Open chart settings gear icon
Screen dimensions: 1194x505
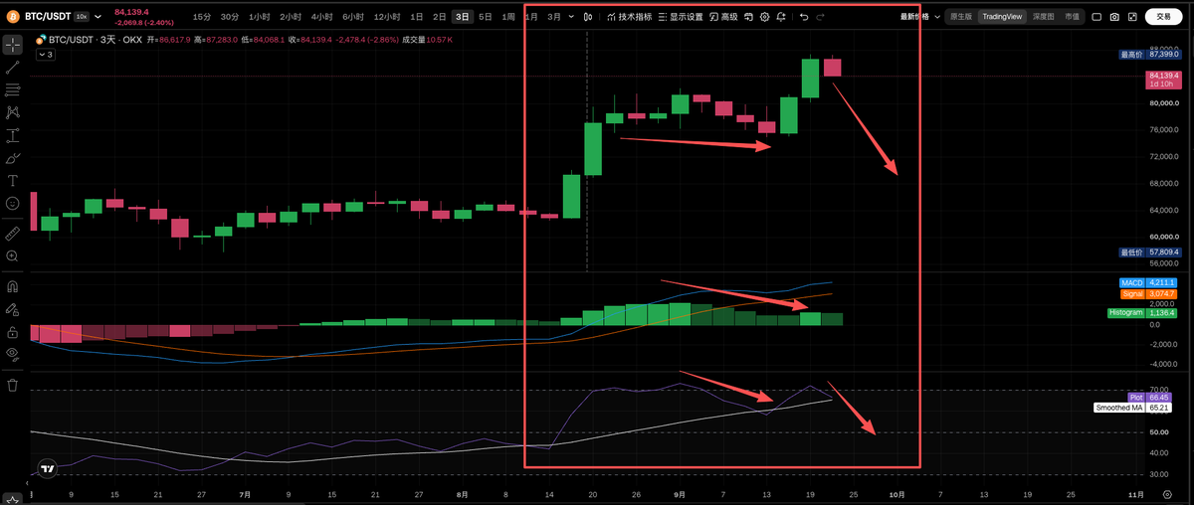764,17
